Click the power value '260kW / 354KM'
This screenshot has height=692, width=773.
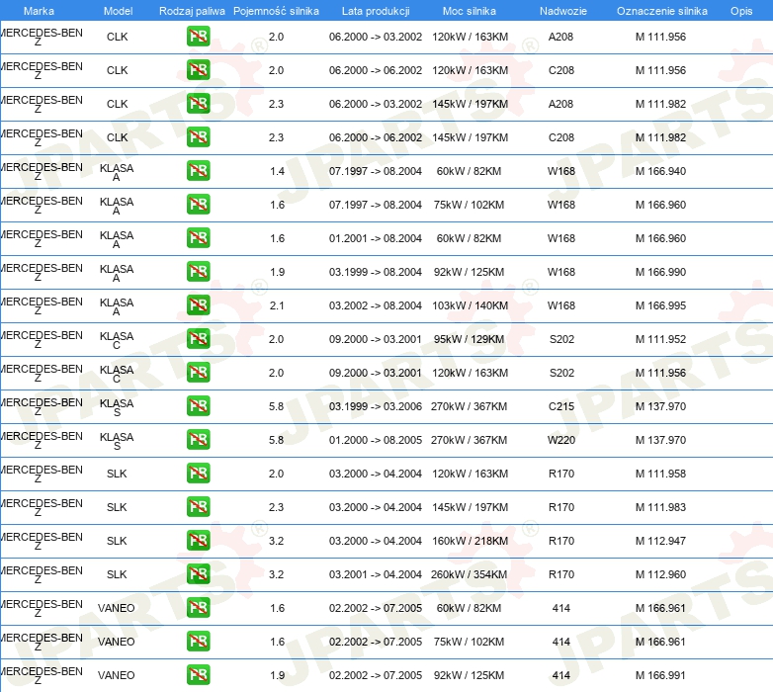tap(470, 574)
